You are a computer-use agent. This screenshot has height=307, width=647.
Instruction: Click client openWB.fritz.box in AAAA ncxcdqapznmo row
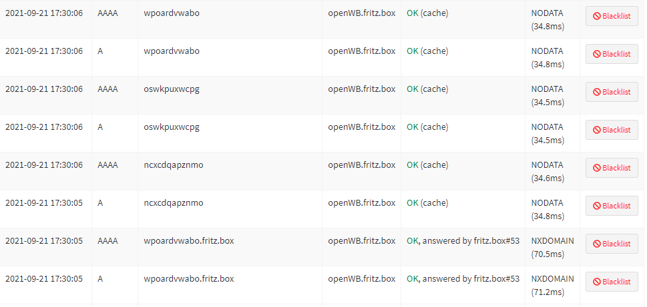coord(361,164)
